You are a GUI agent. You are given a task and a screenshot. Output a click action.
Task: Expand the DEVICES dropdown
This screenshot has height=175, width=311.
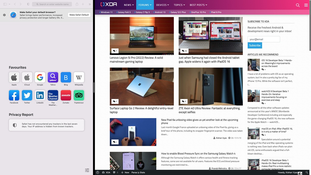(x=162, y=5)
